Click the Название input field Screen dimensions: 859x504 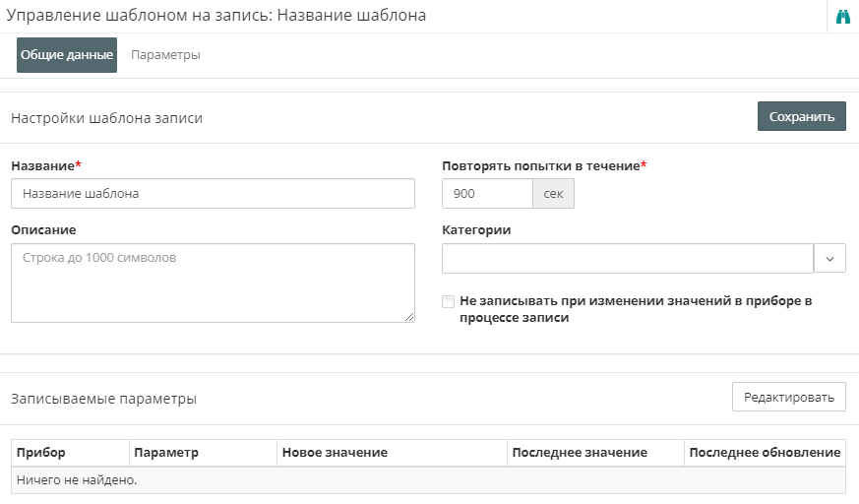(x=213, y=194)
